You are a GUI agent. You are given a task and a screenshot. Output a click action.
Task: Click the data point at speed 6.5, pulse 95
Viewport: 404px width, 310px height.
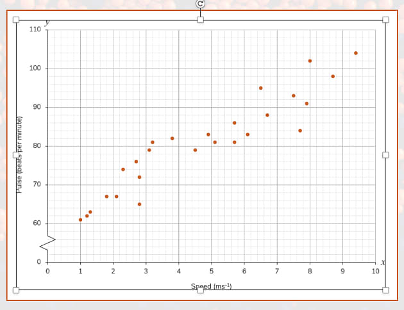[261, 88]
